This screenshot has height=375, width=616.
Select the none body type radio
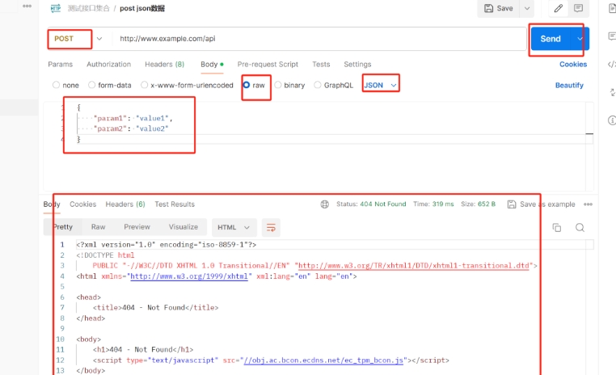tap(56, 85)
